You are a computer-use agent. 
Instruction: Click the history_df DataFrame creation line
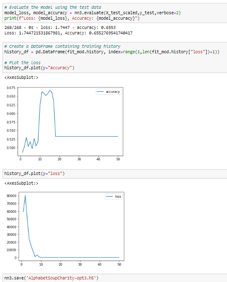(112, 52)
